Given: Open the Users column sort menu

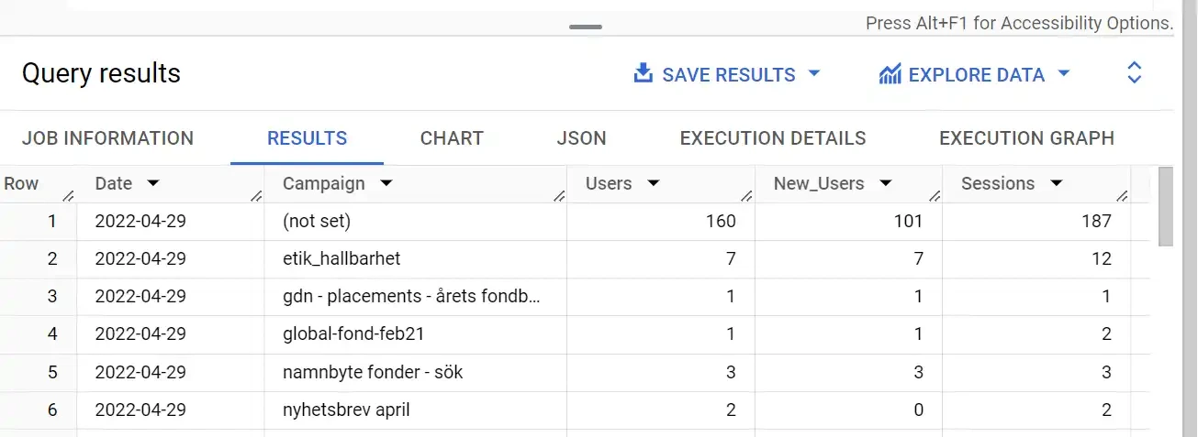Looking at the screenshot, I should [x=654, y=183].
